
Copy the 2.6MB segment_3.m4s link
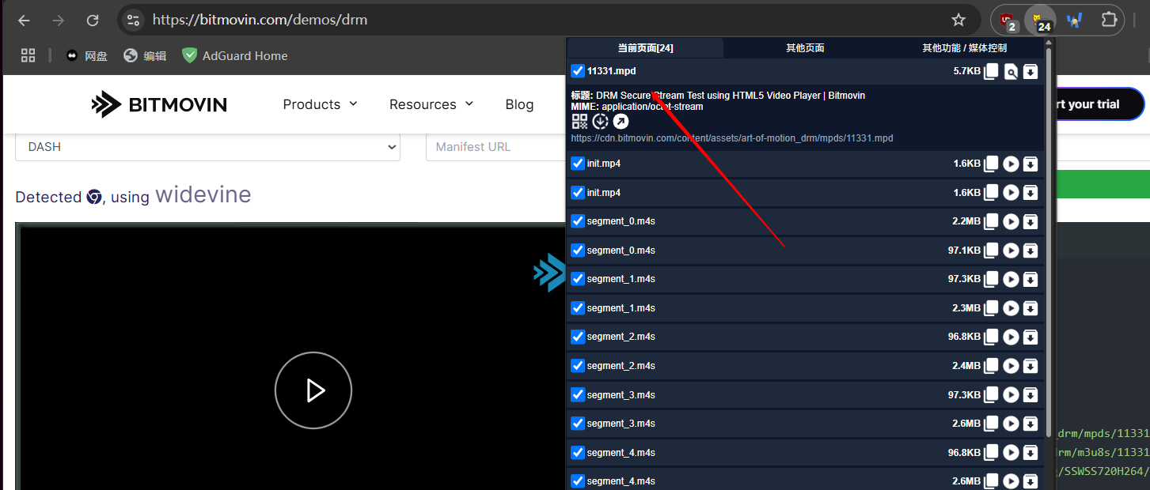pyautogui.click(x=991, y=424)
